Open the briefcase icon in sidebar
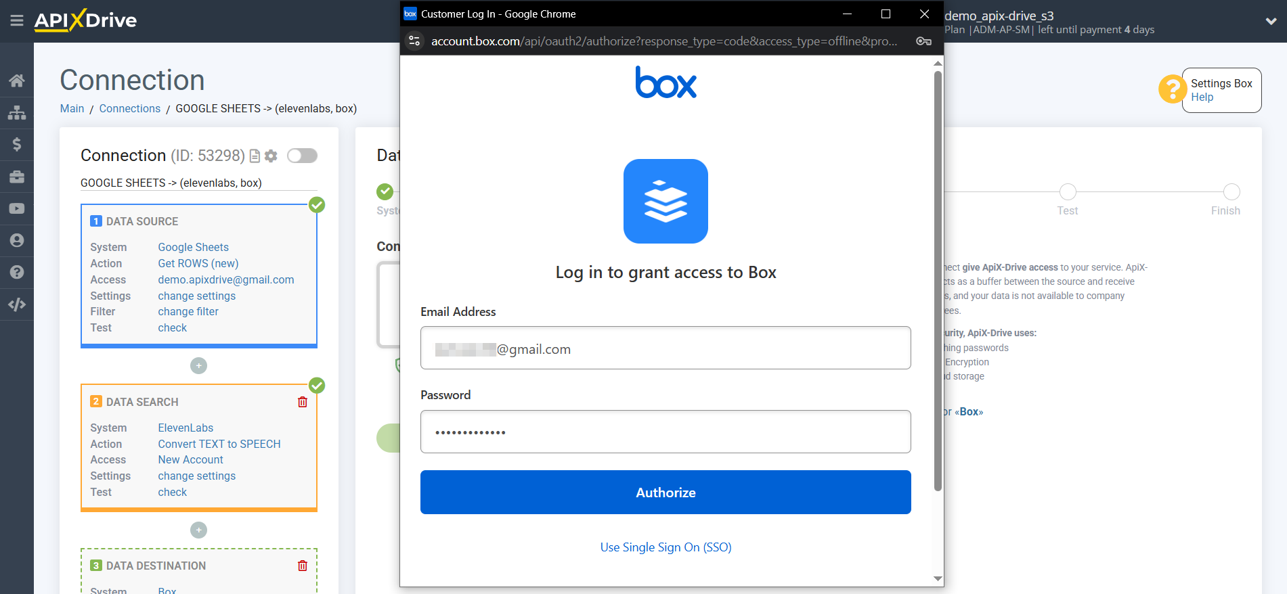1287x594 pixels. click(x=17, y=177)
